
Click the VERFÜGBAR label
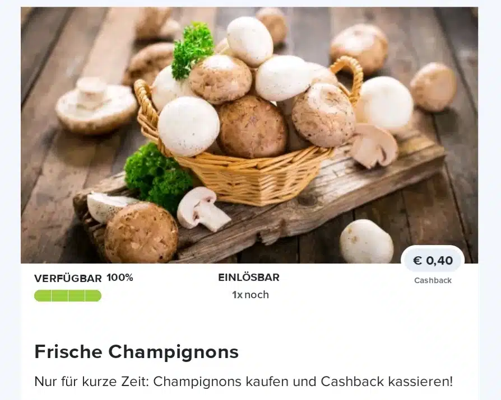(68, 279)
